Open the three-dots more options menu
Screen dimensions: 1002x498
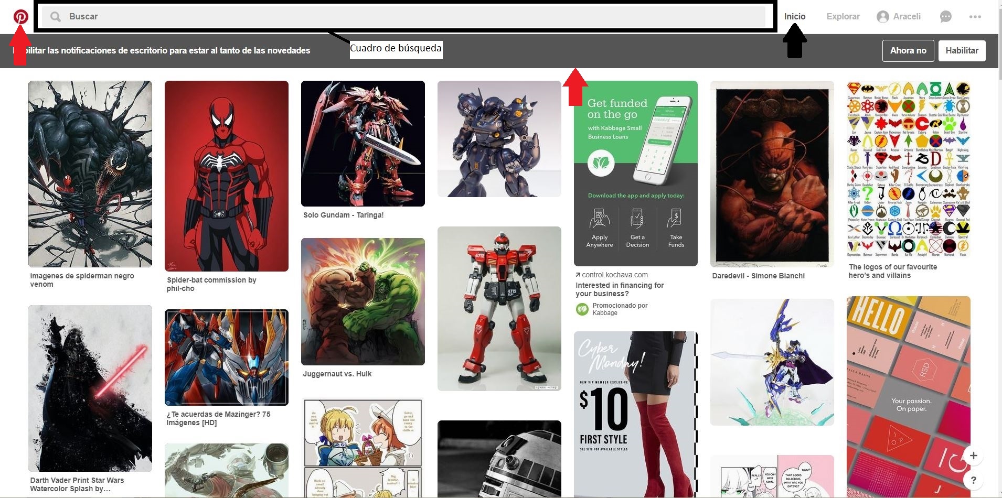click(x=975, y=17)
